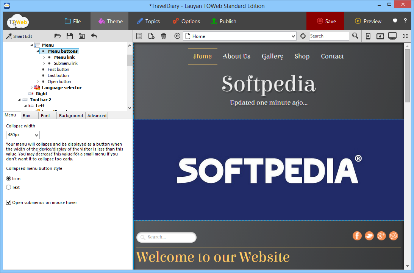Click the email envelope social icon

[394, 236]
